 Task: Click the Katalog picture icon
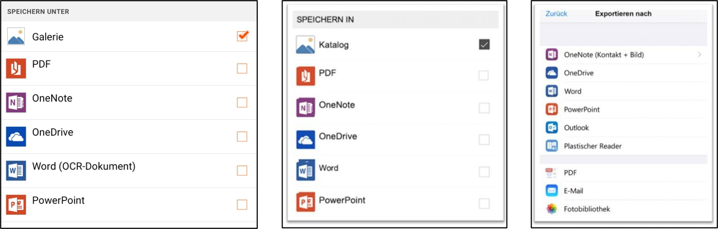(x=305, y=45)
